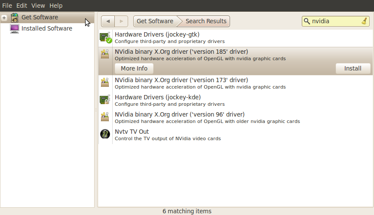This screenshot has height=215, width=374.
Task: Open the Edit menu
Action: pyautogui.click(x=21, y=6)
